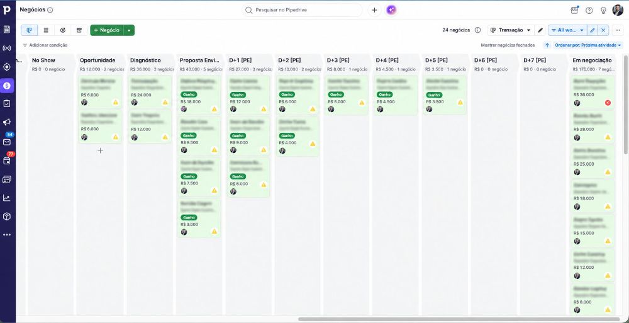Click the Proposta Envi... stage header
The width and height of the screenshot is (629, 323).
[200, 60]
